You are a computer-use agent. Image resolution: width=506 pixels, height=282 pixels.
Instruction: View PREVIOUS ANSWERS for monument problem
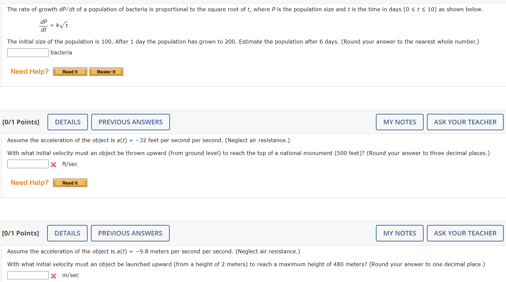click(130, 122)
